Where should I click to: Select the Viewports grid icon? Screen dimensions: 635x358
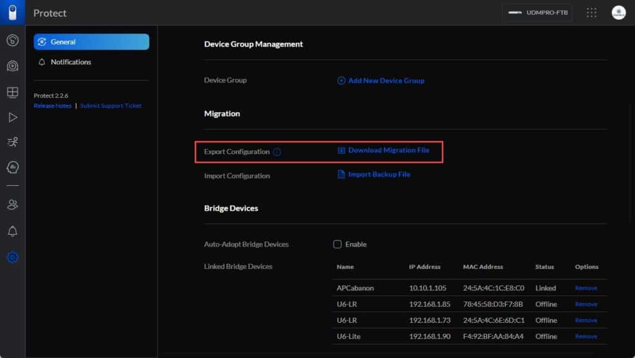(x=12, y=91)
